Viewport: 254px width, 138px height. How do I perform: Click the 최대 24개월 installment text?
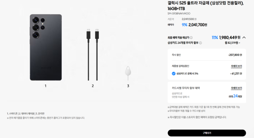pos(235,96)
